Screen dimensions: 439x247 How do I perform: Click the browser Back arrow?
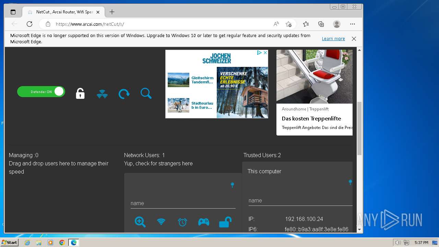pos(14,24)
